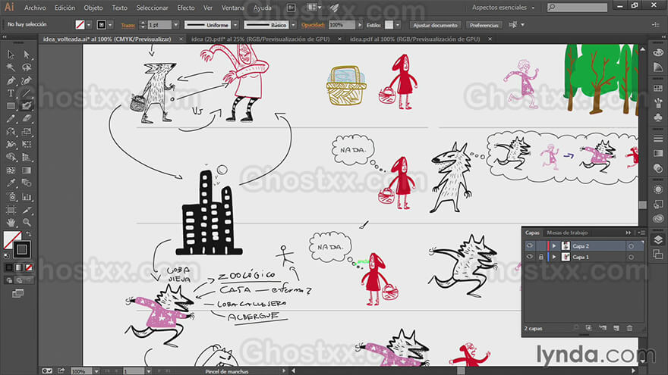Select the Eraser tool
Image resolution: width=668 pixels, height=375 pixels.
pyautogui.click(x=27, y=119)
